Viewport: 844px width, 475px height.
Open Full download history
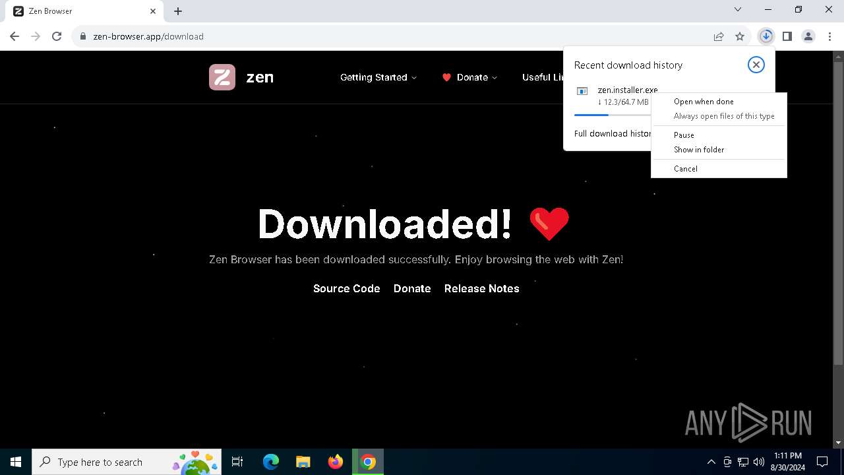tap(613, 133)
